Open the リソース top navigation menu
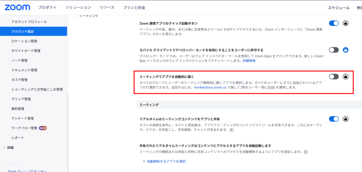The height and width of the screenshot is (172, 362). (x=107, y=8)
